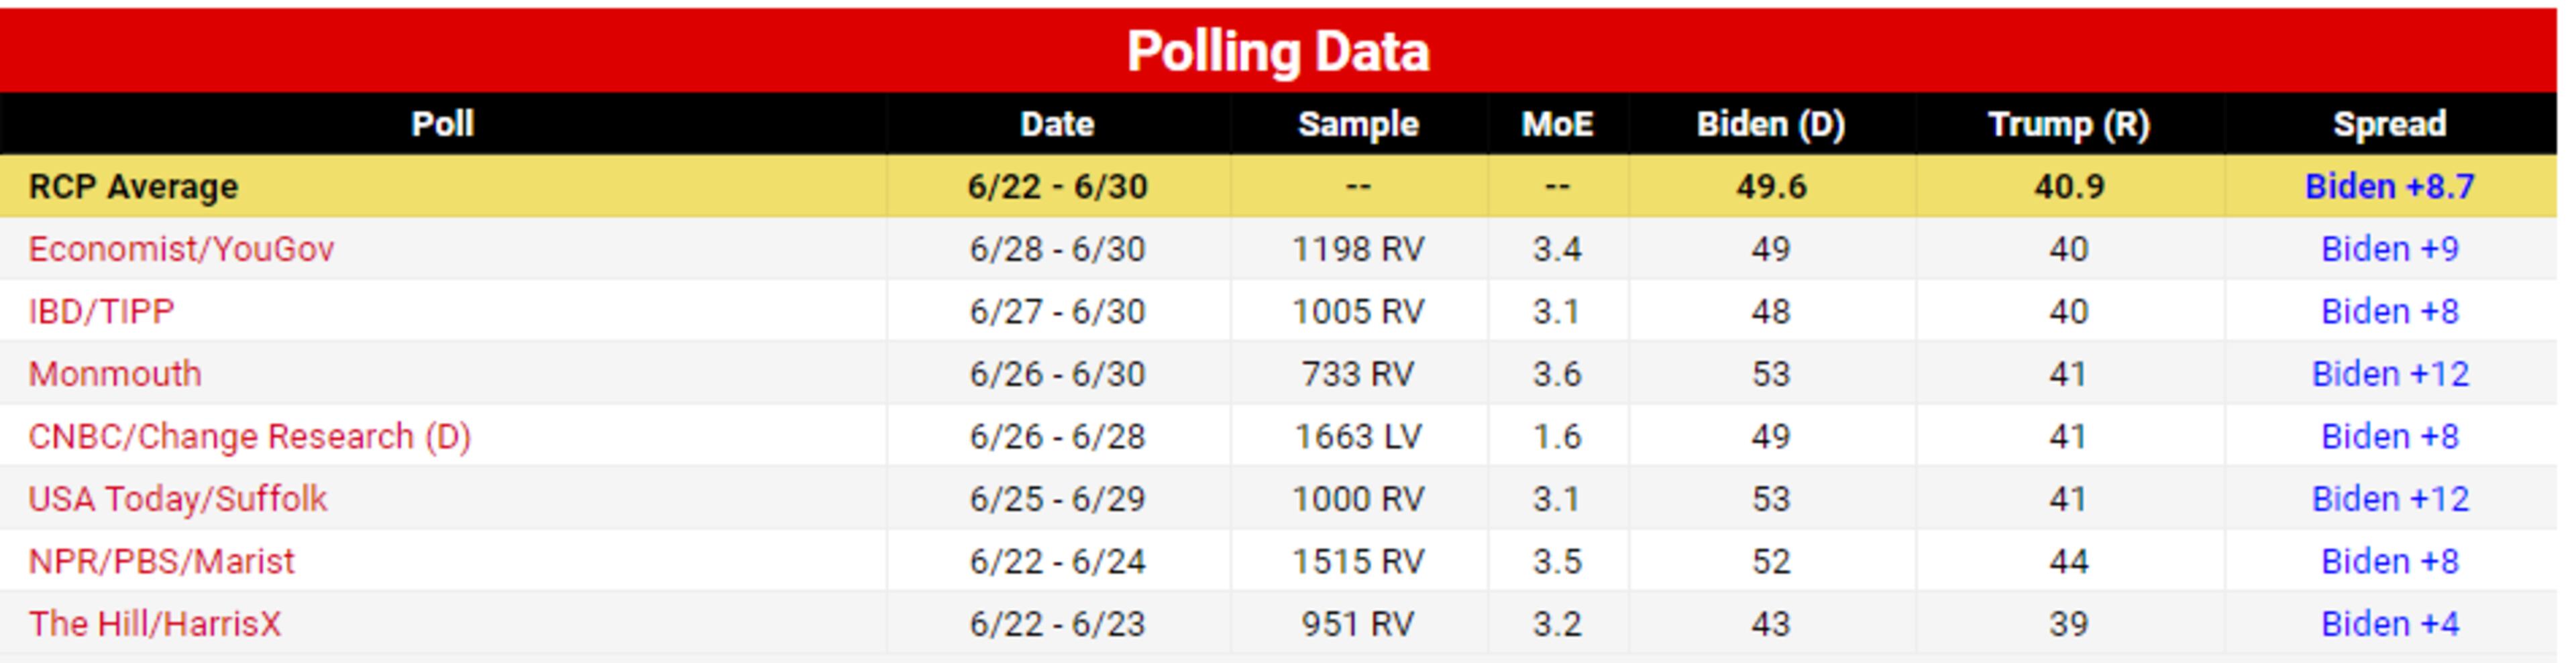Image resolution: width=2576 pixels, height=663 pixels.
Task: Click the Monmouth poll link
Action: 115,374
